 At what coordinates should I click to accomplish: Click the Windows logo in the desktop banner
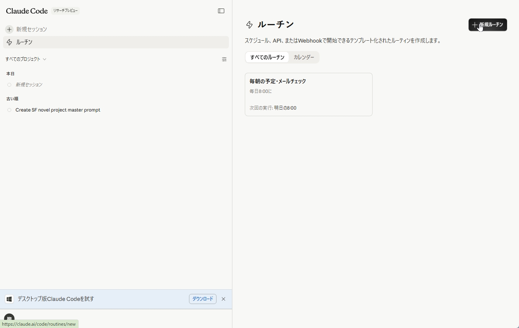pyautogui.click(x=9, y=299)
